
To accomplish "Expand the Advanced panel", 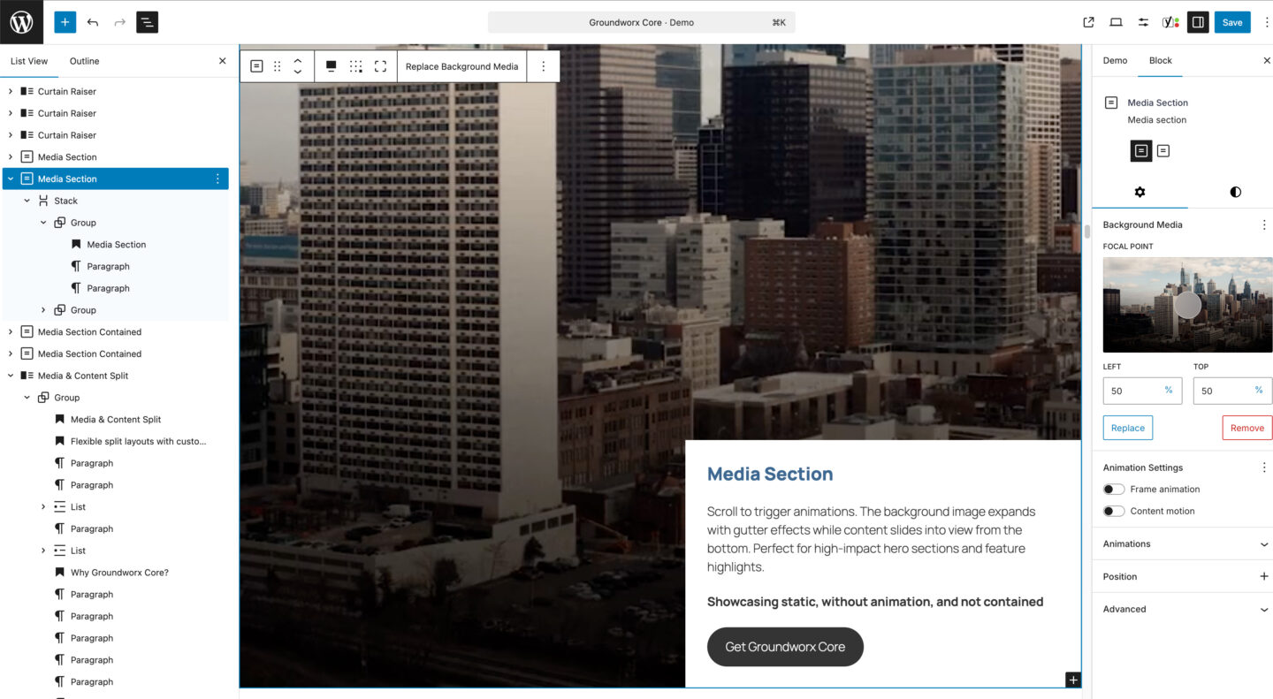I will 1183,610.
